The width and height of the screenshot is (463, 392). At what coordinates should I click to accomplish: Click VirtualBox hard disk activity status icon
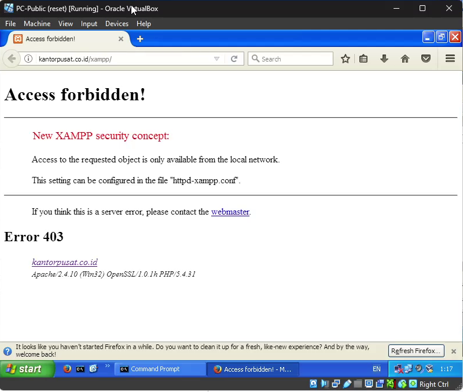point(313,384)
